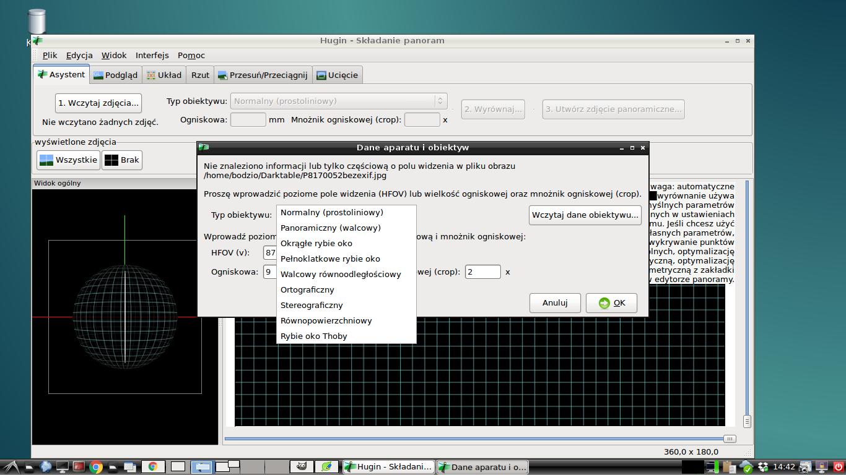The height and width of the screenshot is (475, 846).
Task: Switch to the GIMP taskbar window
Action: [302, 467]
